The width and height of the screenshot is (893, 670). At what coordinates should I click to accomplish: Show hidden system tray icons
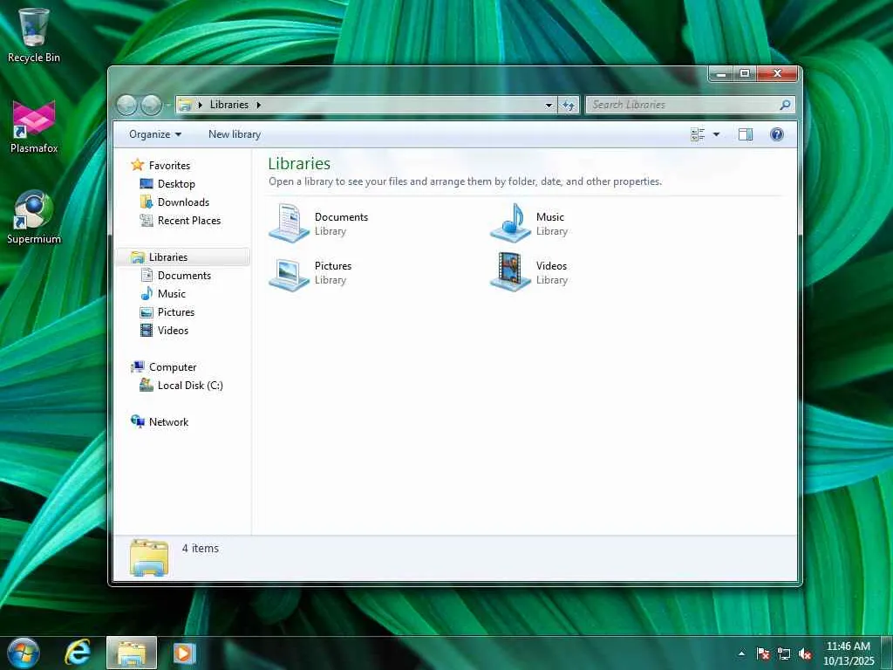pos(741,653)
